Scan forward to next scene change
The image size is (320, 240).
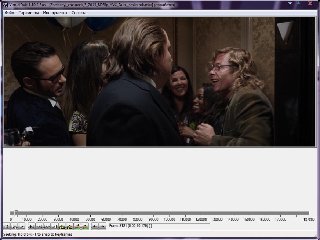coord(85,226)
